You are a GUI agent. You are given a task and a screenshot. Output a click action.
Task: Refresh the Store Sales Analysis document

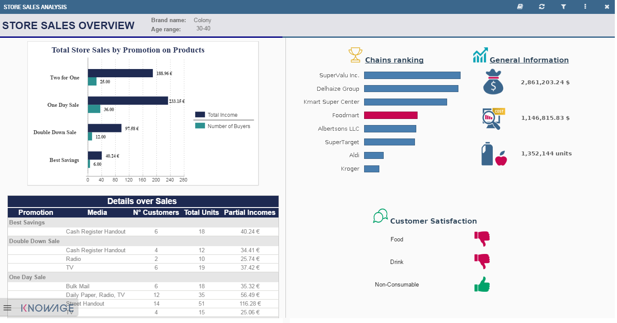(542, 7)
